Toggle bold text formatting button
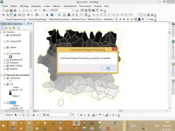The image size is (175, 131). click(x=81, y=115)
